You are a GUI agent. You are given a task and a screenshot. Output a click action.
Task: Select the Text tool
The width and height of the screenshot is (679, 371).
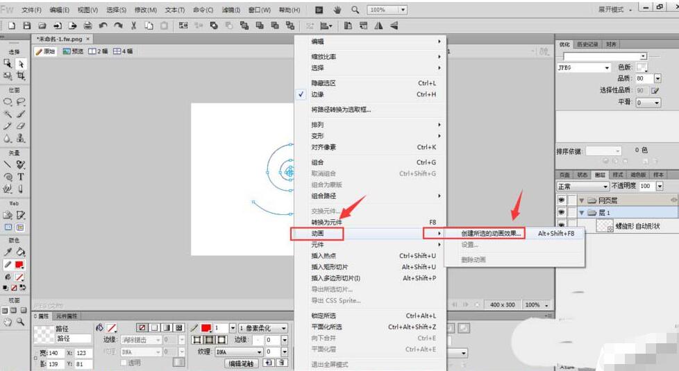pyautogui.click(x=21, y=176)
